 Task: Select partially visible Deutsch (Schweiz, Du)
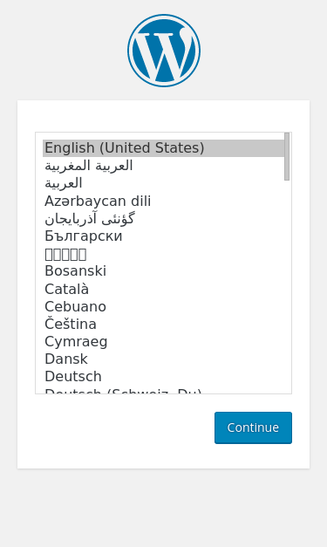click(164, 390)
